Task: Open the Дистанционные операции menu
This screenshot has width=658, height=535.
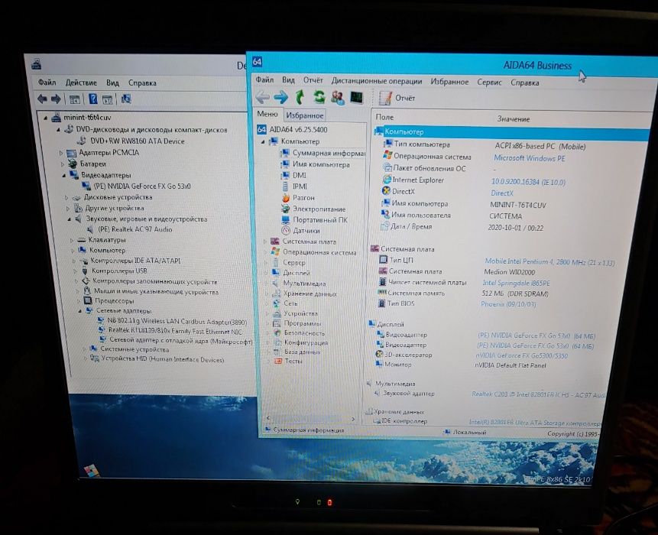Action: click(x=377, y=81)
